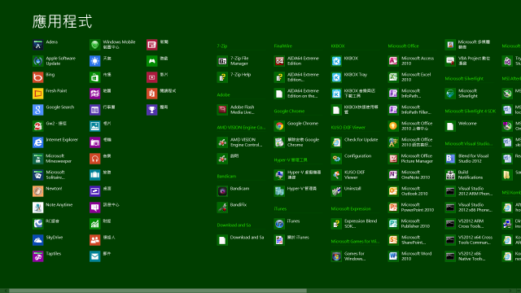Viewport: 521px width, 293px height.
Task: Click the 7-Zip group header
Action: [222, 46]
